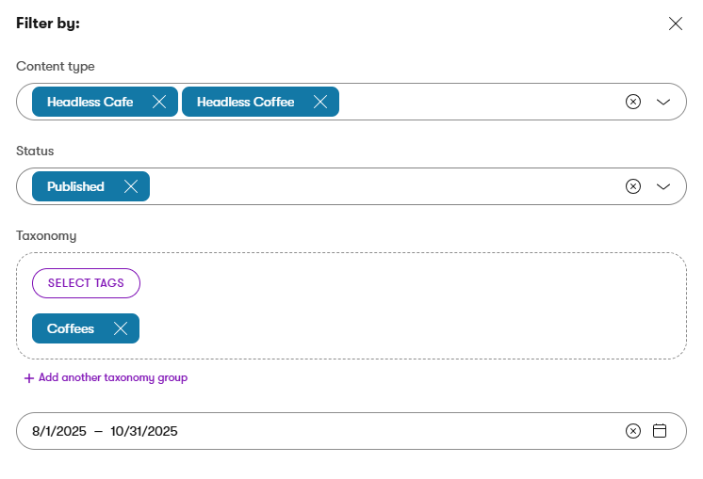Image resolution: width=703 pixels, height=479 pixels.
Task: Close the Filter by panel
Action: (x=675, y=24)
